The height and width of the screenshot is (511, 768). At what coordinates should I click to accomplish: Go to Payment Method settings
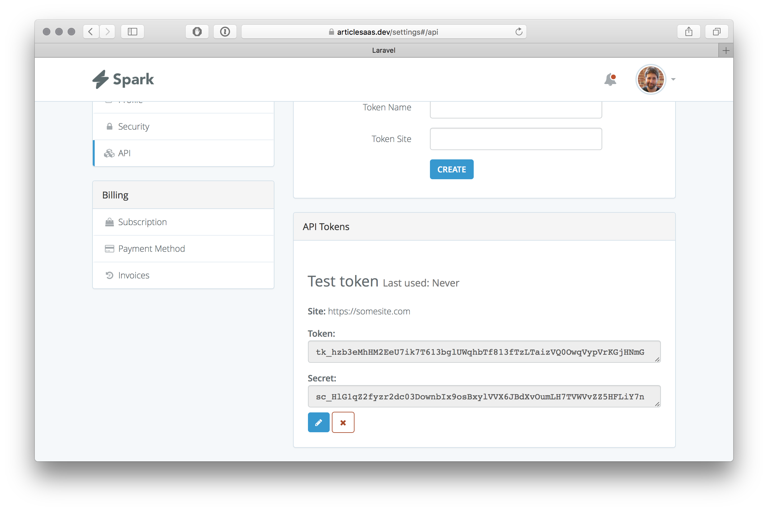pos(151,249)
